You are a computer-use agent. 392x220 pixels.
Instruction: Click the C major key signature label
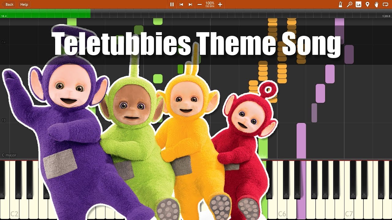9,155
